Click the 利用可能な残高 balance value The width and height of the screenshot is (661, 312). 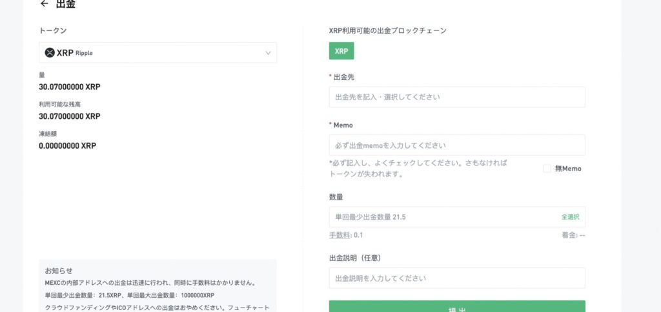(70, 116)
